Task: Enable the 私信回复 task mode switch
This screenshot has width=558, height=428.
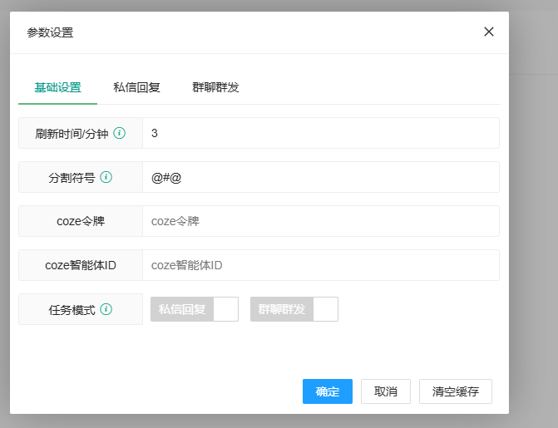Action: tap(195, 309)
